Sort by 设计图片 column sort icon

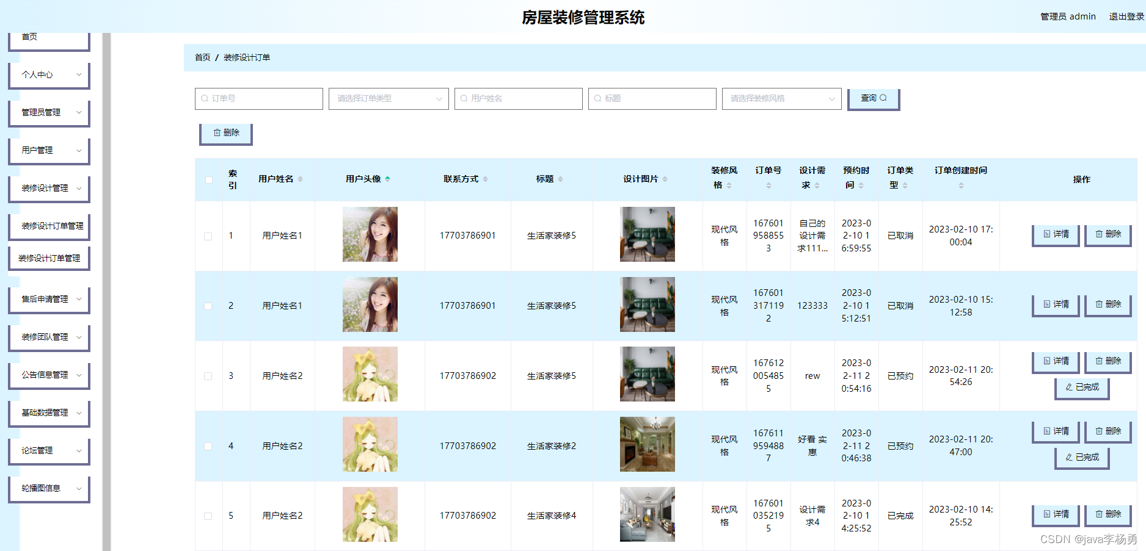(665, 179)
